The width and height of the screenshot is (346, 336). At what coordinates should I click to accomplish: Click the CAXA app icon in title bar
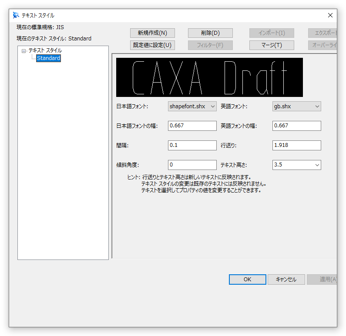[16, 15]
